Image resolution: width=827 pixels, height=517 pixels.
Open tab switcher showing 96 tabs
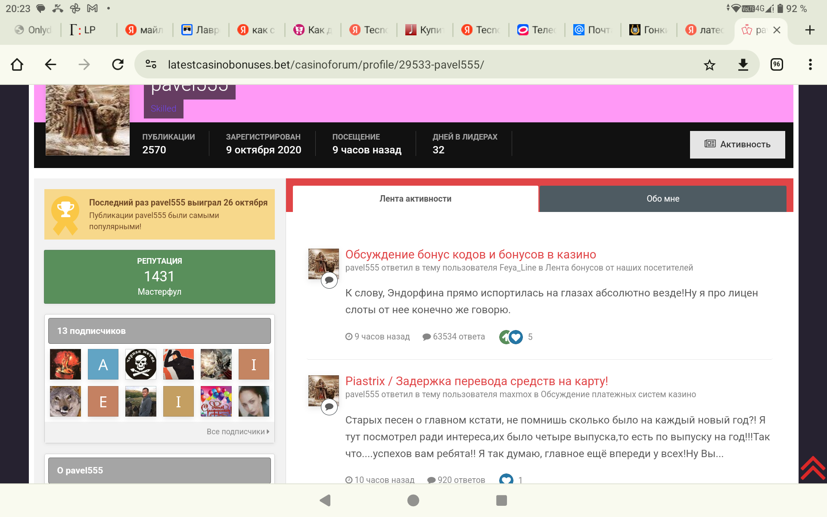click(777, 65)
